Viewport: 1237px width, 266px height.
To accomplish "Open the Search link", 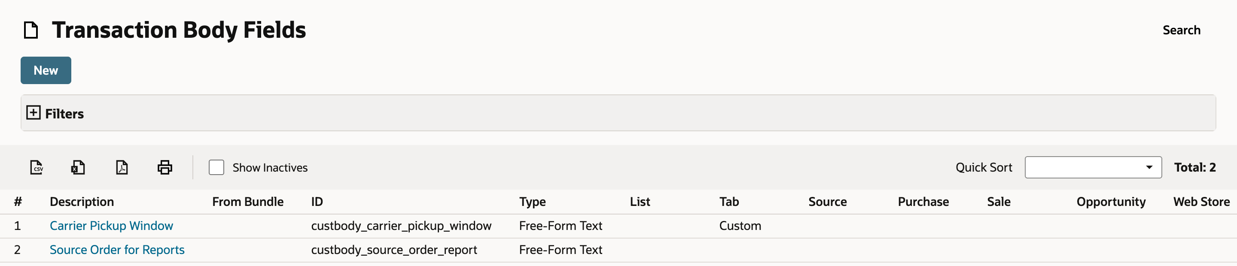I will pos(1181,30).
